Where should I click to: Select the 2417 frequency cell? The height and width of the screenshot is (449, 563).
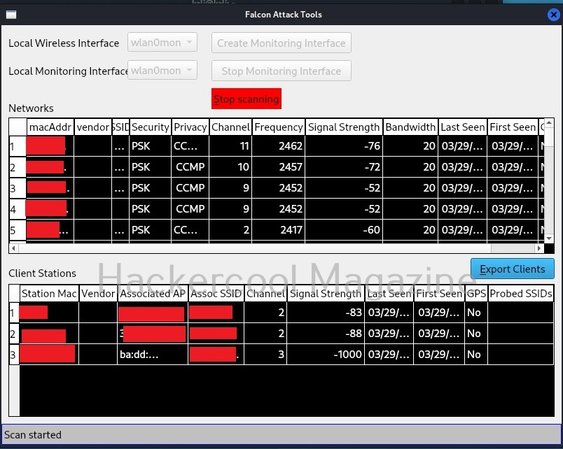(279, 230)
